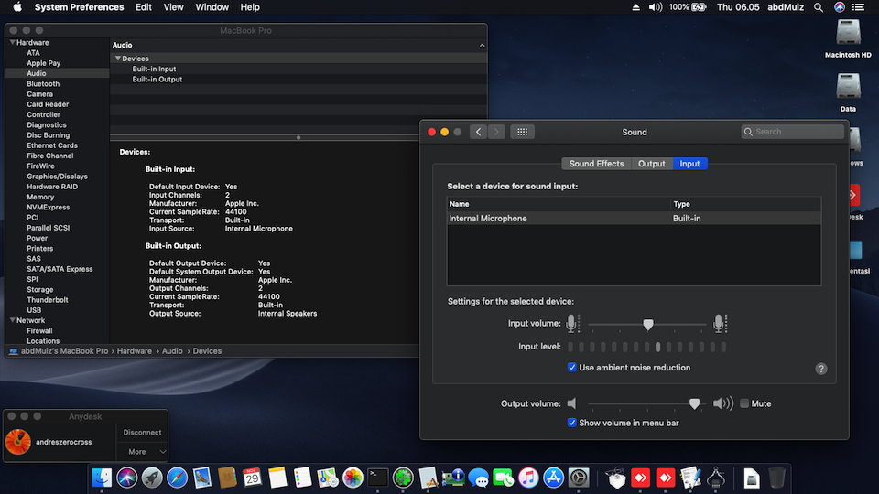Open the More dropdown in Anydesk

click(142, 451)
